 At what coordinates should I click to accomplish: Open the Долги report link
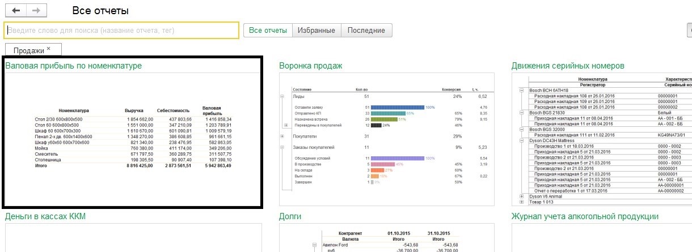[x=290, y=217]
